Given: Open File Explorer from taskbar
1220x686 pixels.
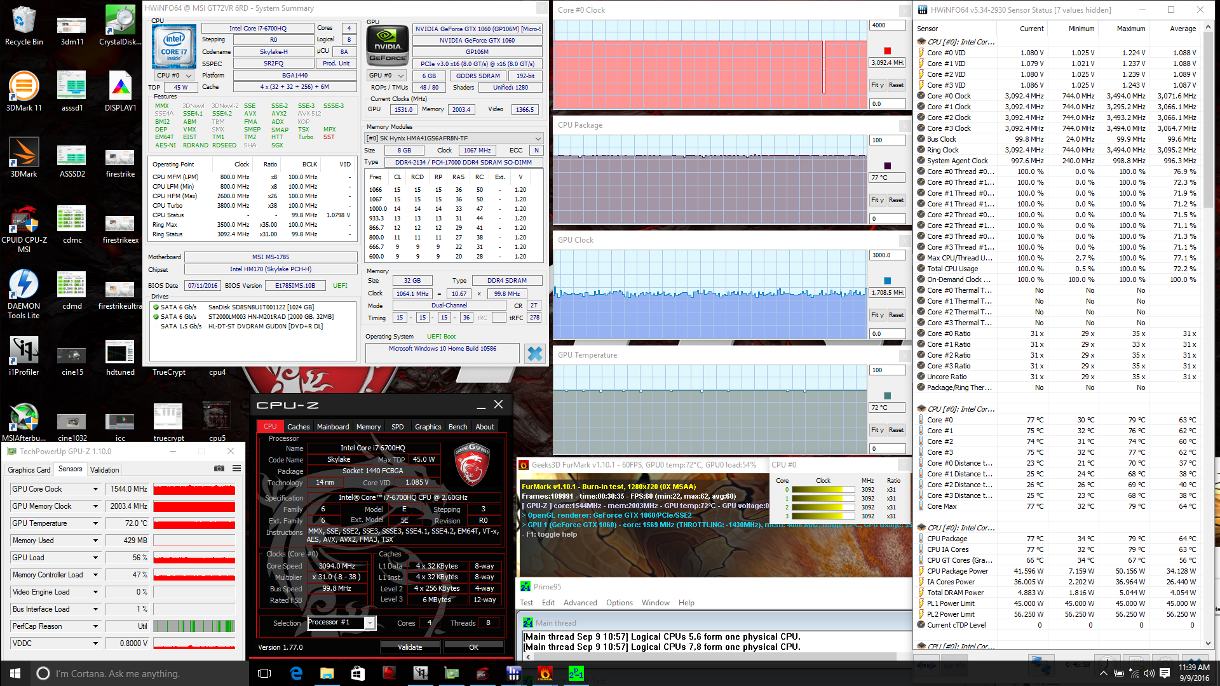Looking at the screenshot, I should click(x=327, y=673).
